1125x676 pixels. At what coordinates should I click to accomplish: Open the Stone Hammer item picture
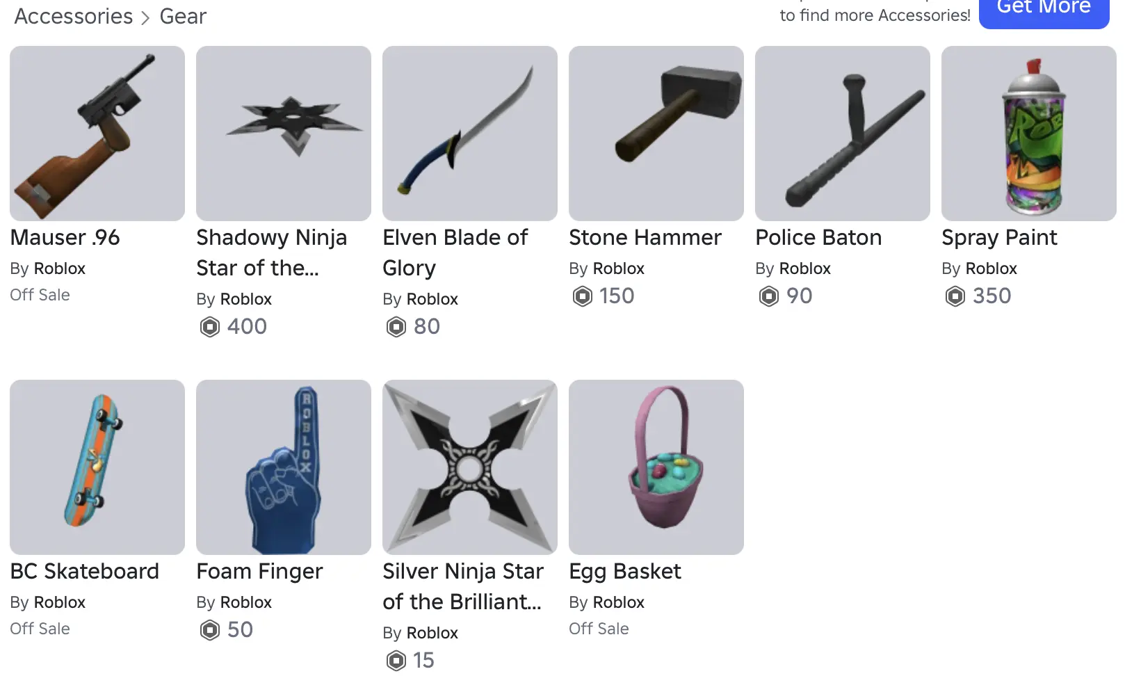point(656,134)
